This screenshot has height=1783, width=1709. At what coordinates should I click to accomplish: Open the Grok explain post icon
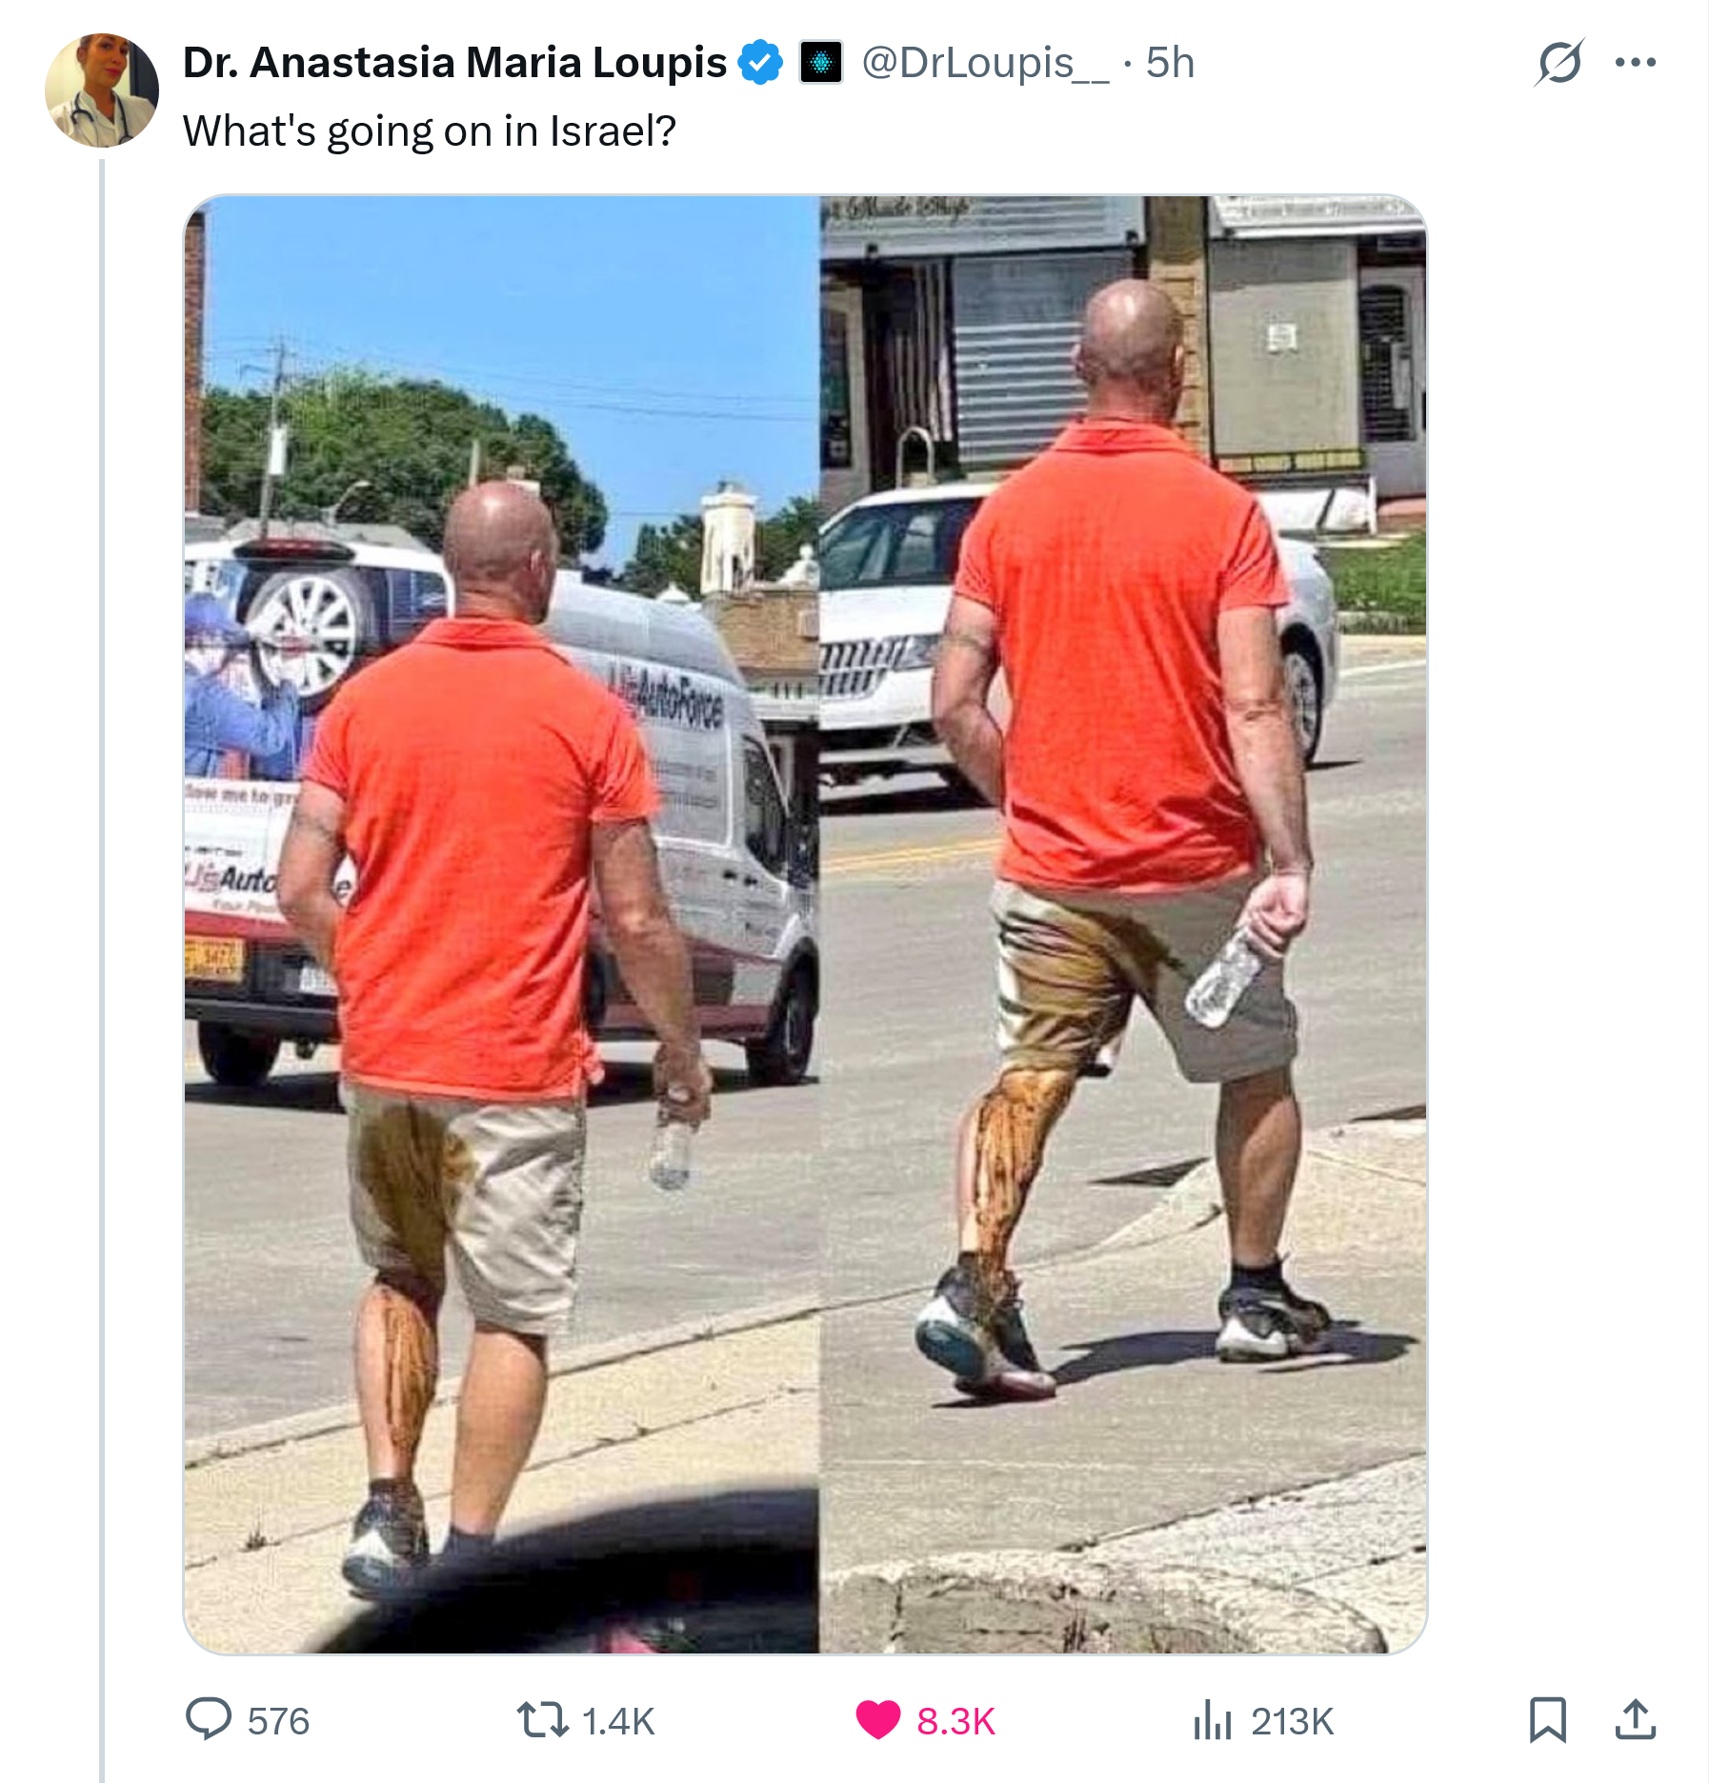point(1559,63)
